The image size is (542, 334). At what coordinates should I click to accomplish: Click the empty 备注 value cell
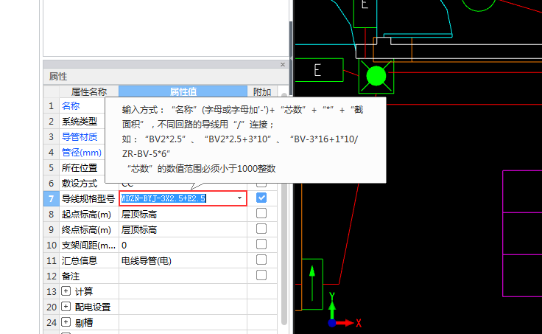click(183, 276)
